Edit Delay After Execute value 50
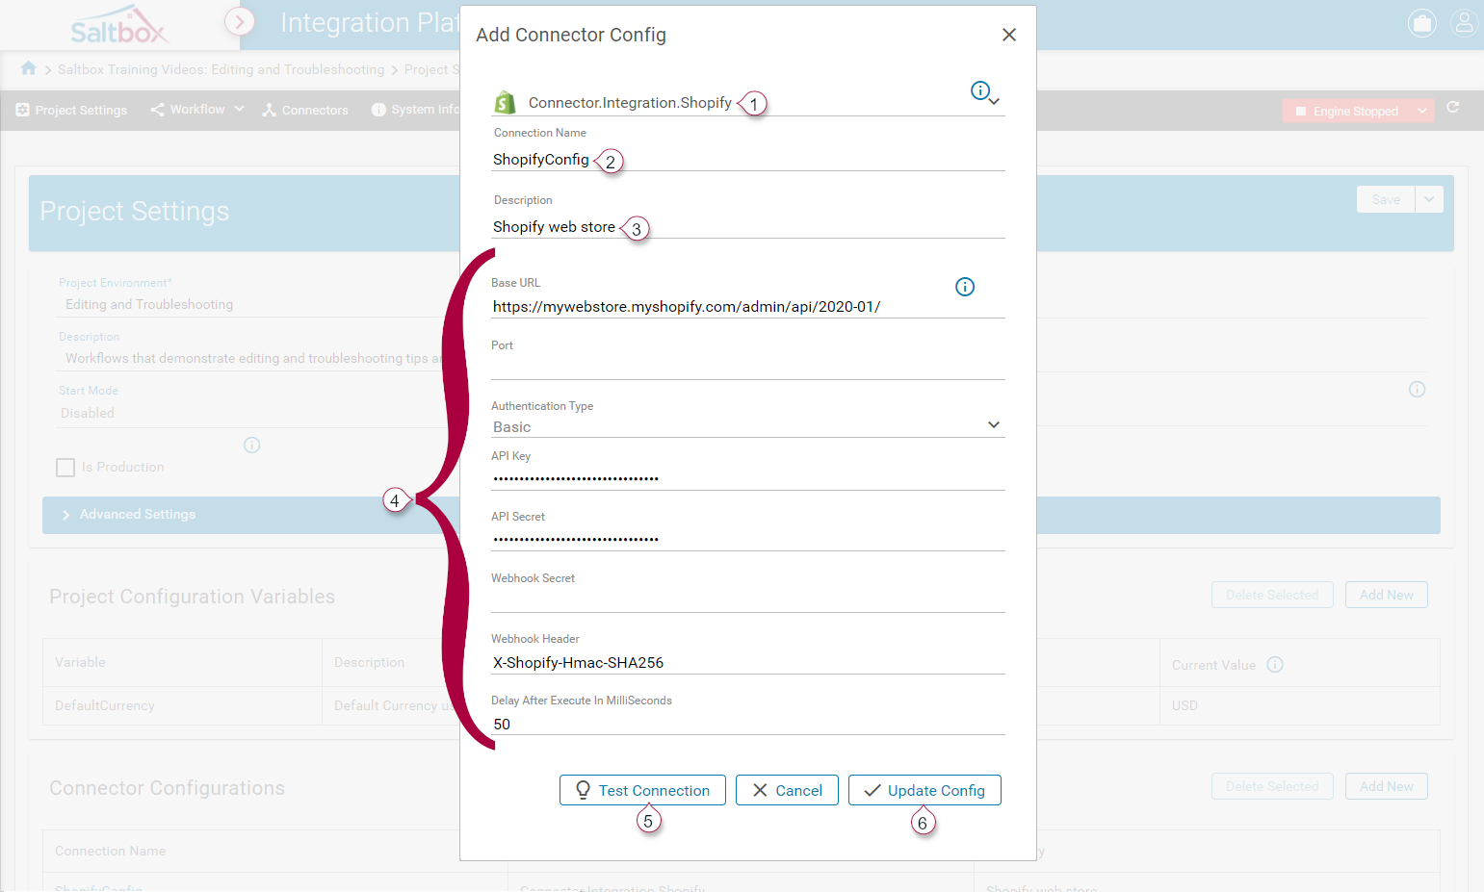The image size is (1484, 892). coord(748,724)
